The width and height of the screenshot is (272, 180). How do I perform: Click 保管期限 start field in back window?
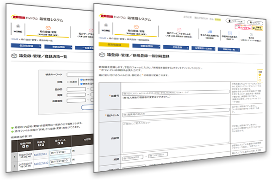click(x=76, y=100)
